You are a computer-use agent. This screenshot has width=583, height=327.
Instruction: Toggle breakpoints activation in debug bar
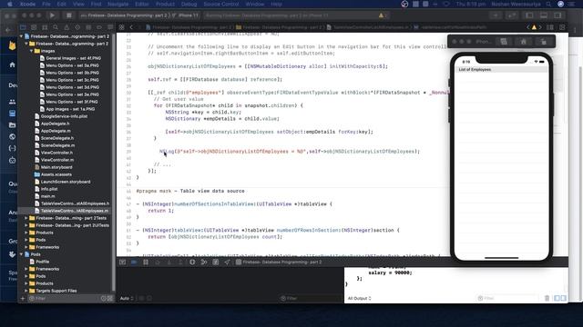pyautogui.click(x=134, y=263)
